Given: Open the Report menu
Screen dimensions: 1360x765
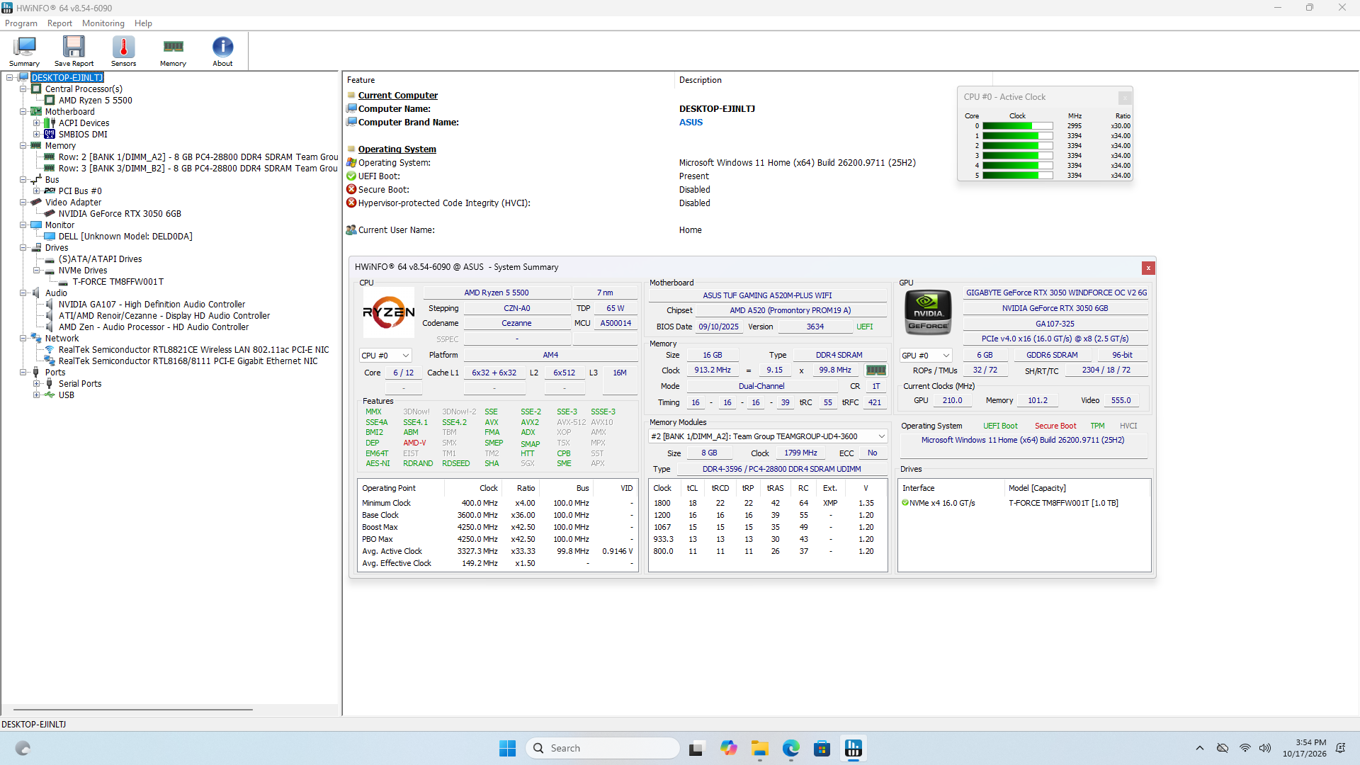Looking at the screenshot, I should click(59, 23).
